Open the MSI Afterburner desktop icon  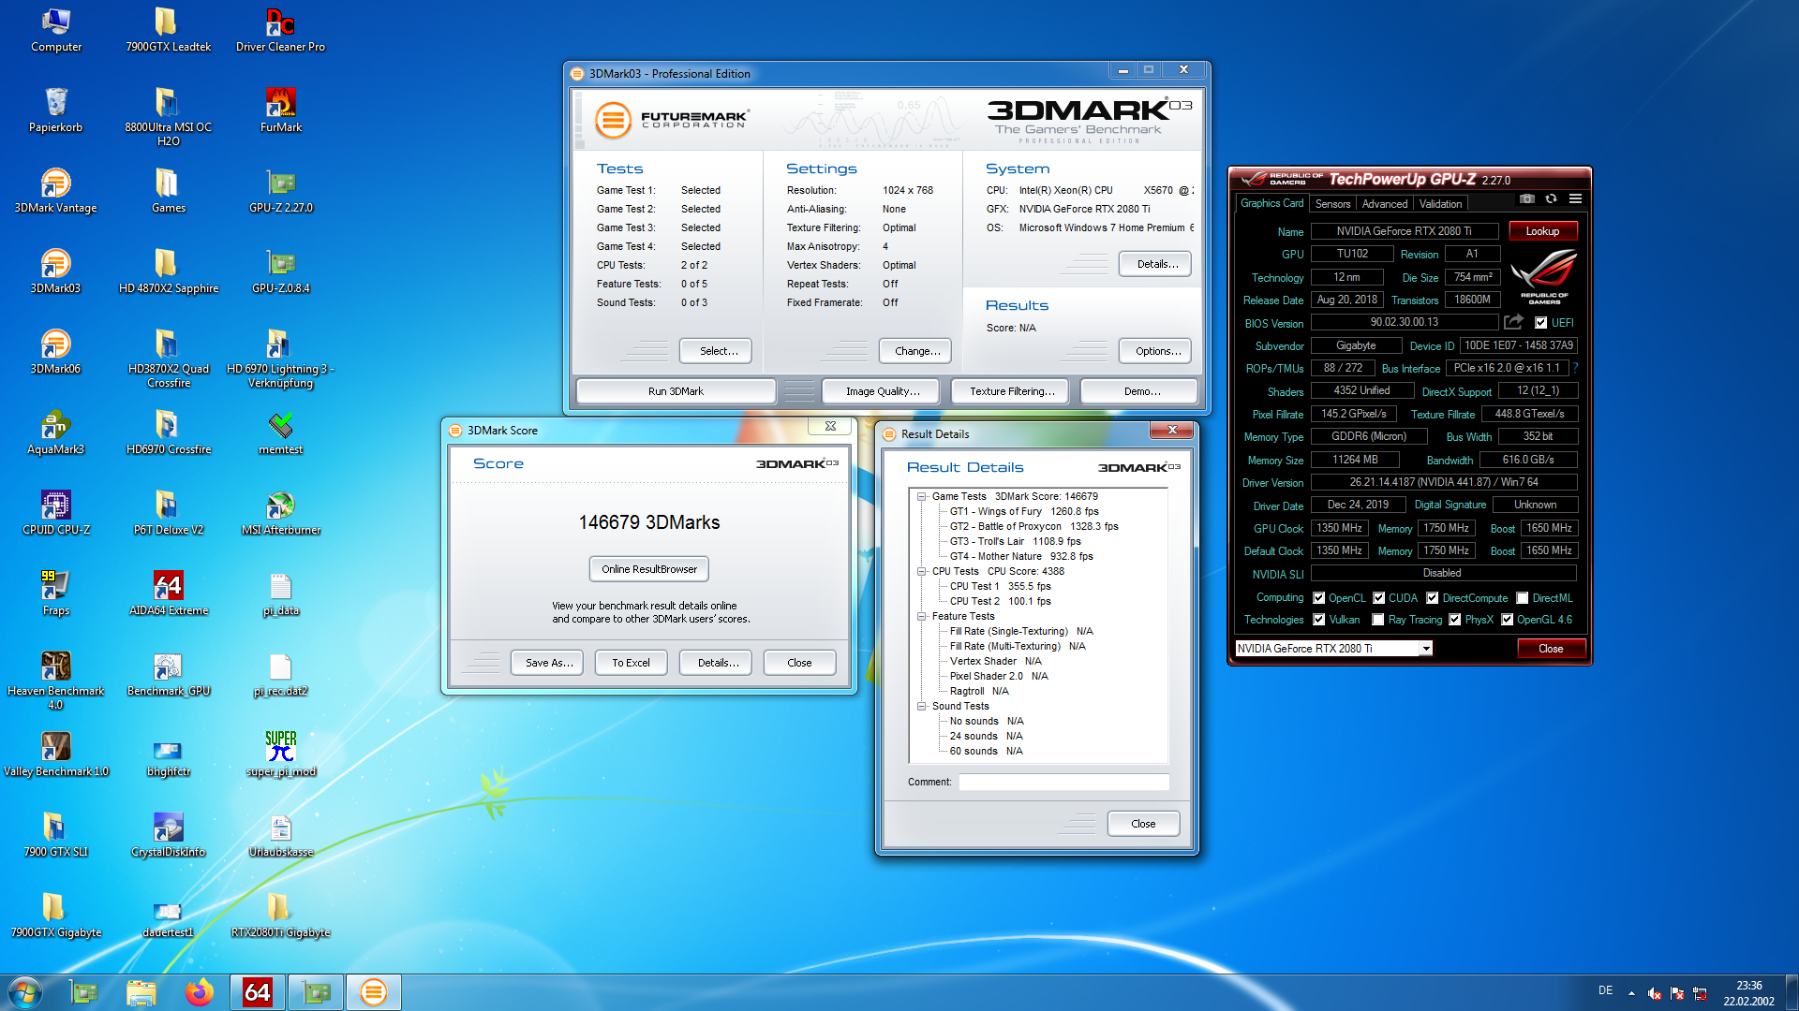(x=280, y=506)
